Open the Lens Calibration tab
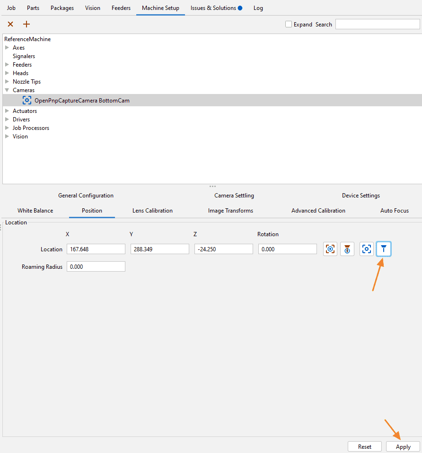Viewport: 422px width, 453px height. (x=152, y=211)
